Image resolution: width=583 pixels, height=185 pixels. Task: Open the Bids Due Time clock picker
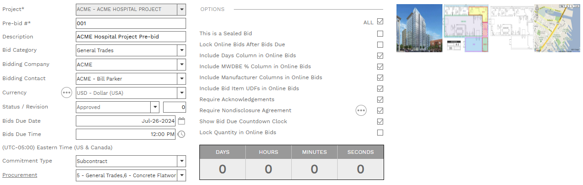(x=181, y=135)
